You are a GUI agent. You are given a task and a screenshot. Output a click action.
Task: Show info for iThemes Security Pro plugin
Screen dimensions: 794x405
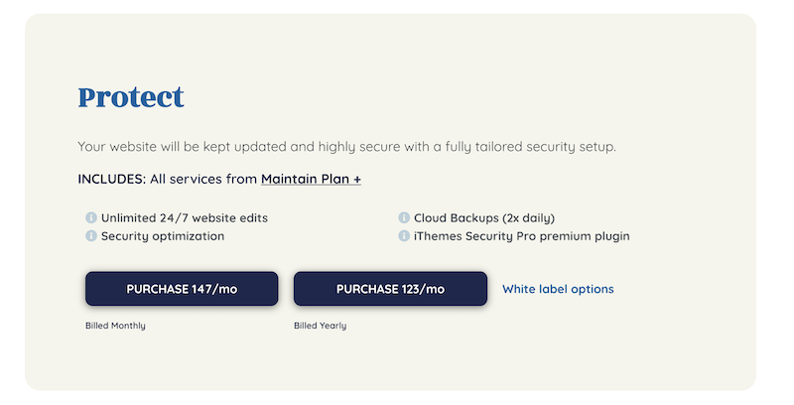[x=404, y=236]
